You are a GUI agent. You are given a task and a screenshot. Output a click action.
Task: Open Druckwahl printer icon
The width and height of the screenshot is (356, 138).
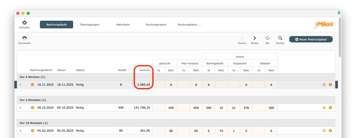[x=25, y=38]
